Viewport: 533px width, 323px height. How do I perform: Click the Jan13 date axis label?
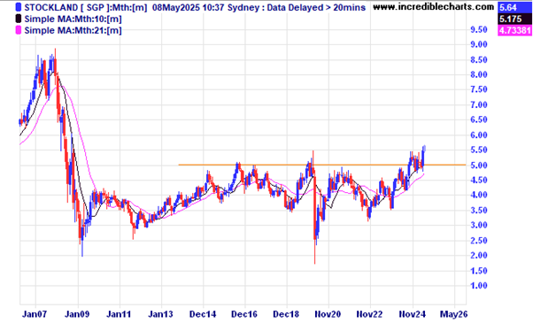click(x=161, y=314)
